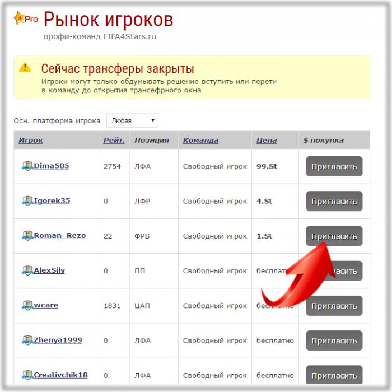The image size is (392, 392).
Task: Open the wcare player profile link
Action: point(46,305)
